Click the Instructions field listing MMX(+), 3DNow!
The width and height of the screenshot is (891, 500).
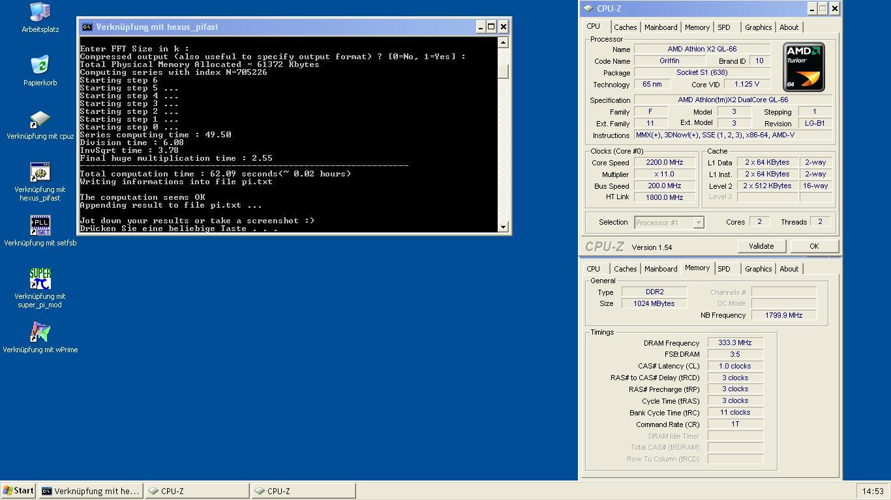click(733, 135)
